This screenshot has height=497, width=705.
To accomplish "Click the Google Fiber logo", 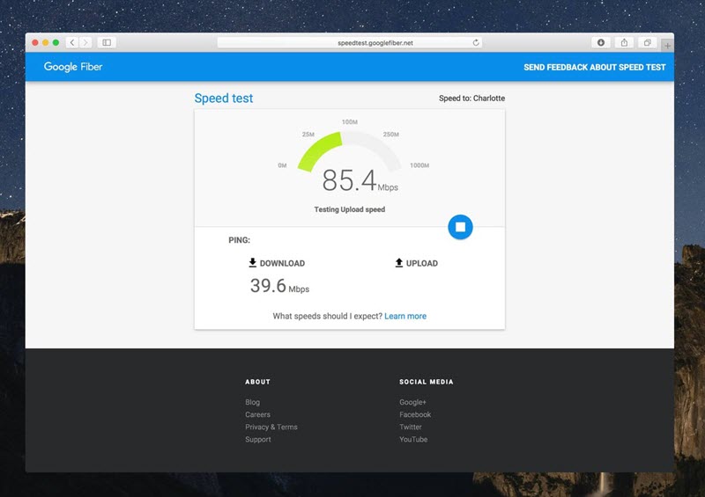I will 73,67.
